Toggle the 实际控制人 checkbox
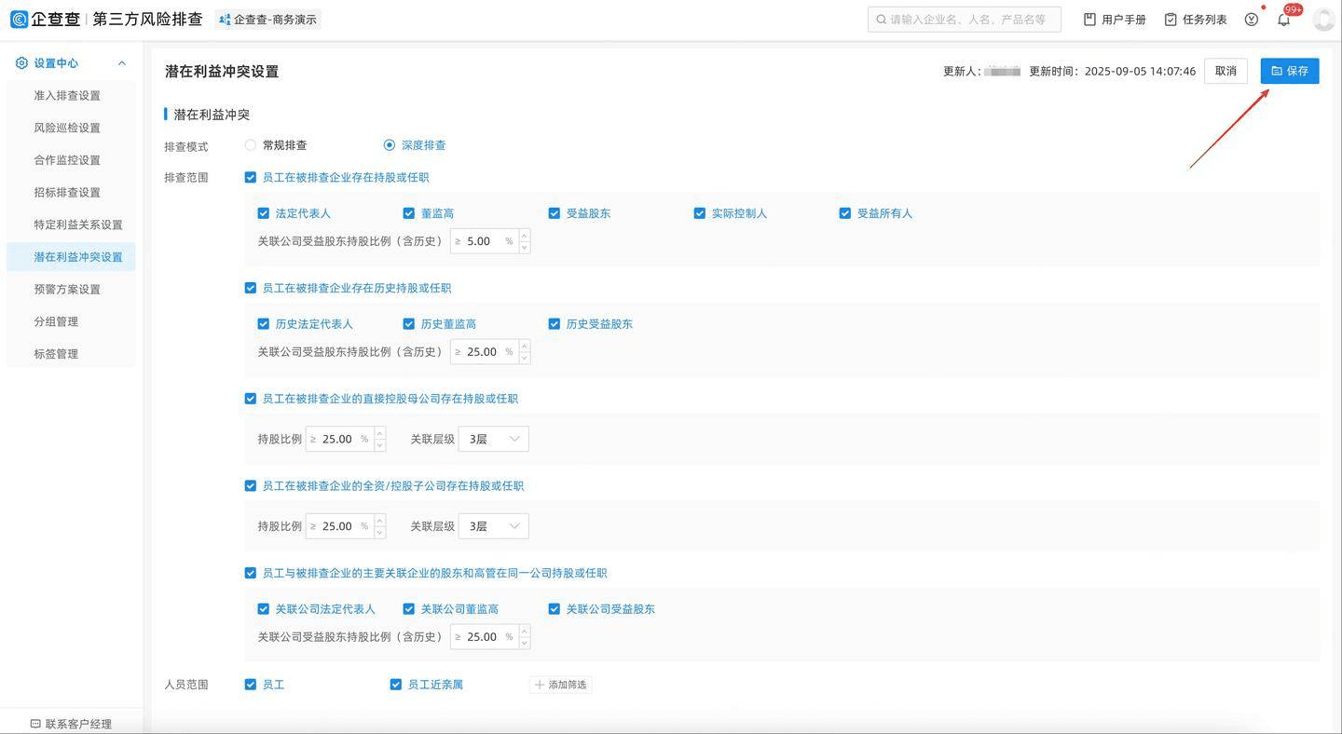This screenshot has width=1342, height=734. point(699,213)
